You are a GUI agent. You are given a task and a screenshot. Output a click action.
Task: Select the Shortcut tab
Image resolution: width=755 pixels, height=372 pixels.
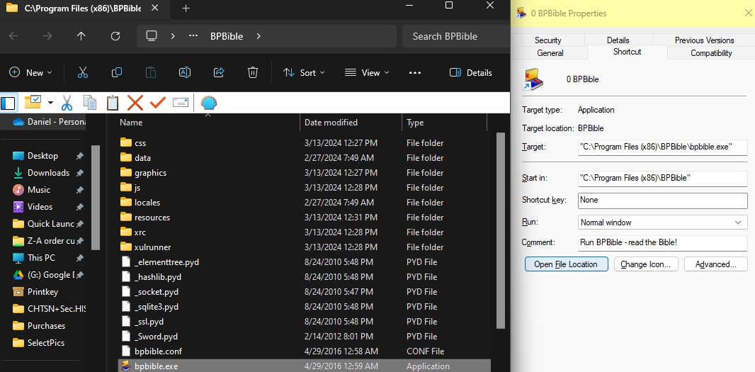click(x=628, y=52)
